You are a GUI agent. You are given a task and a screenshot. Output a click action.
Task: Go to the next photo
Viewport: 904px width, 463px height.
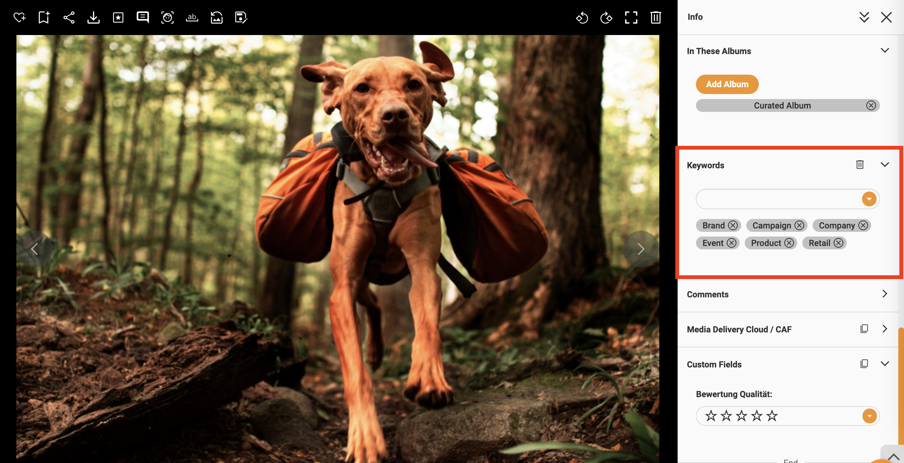[641, 249]
